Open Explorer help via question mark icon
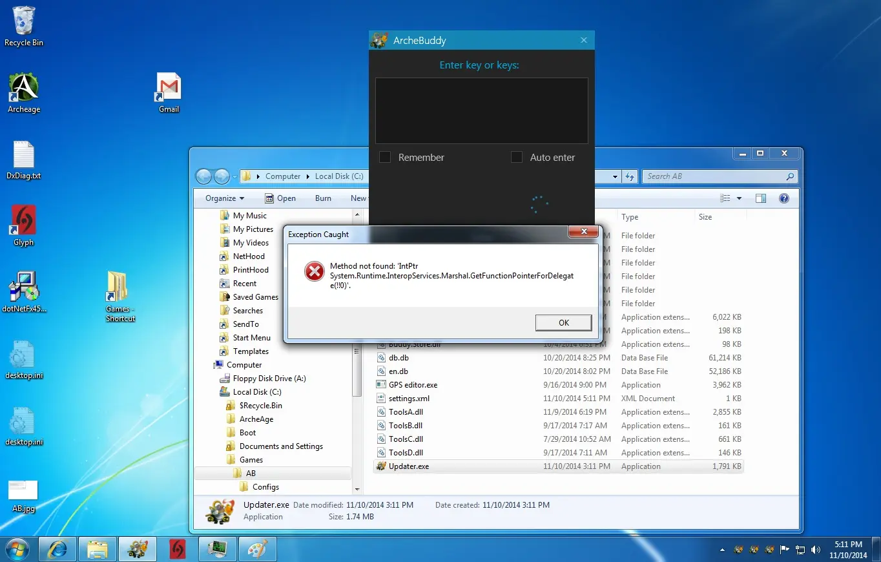 click(784, 198)
